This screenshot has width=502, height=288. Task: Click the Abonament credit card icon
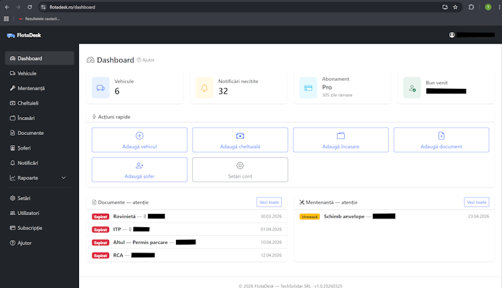click(x=308, y=88)
